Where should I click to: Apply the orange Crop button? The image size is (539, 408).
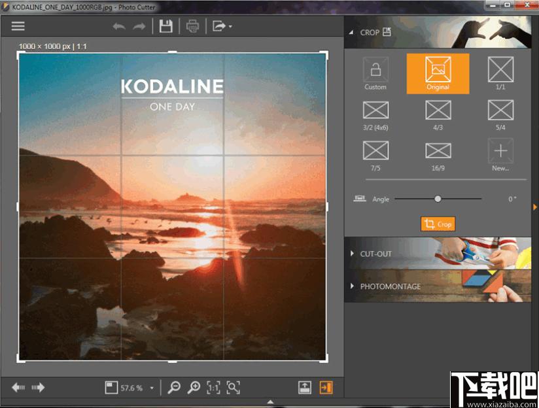(438, 224)
